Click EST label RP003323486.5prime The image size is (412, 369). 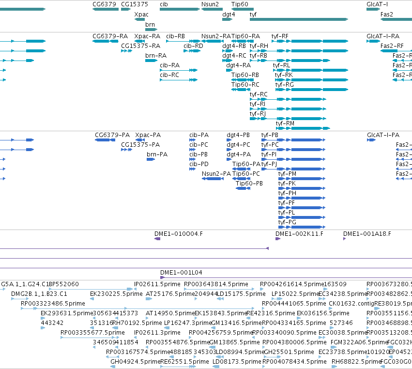(53, 304)
